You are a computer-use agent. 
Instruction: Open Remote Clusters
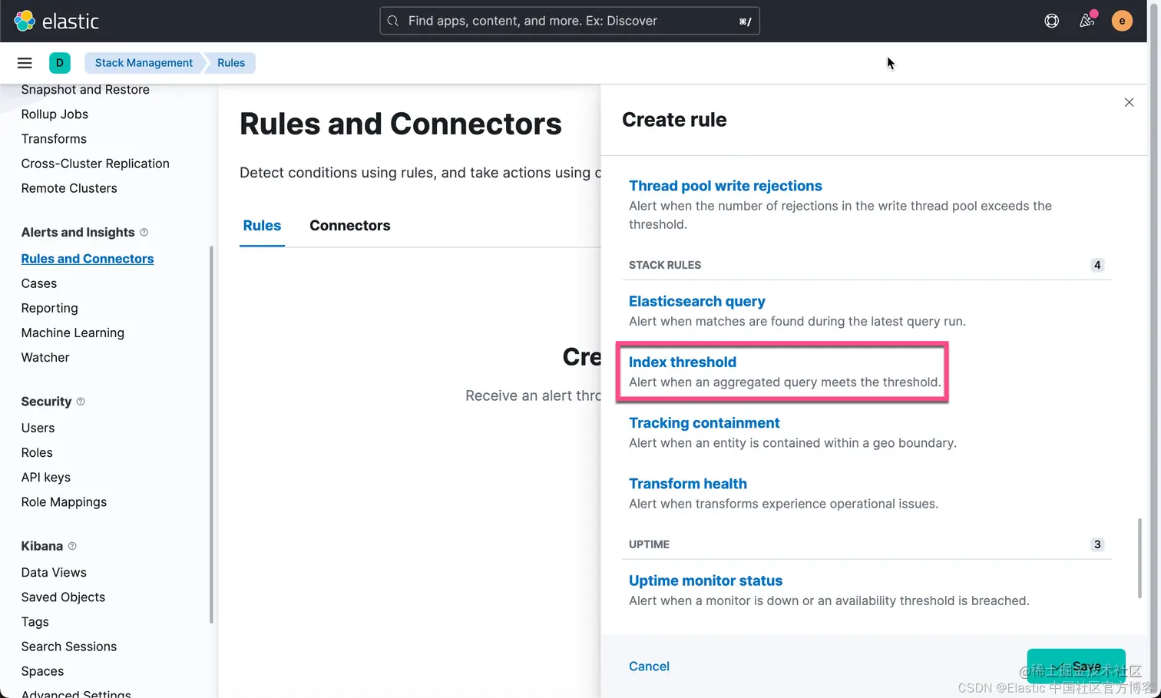(x=69, y=187)
